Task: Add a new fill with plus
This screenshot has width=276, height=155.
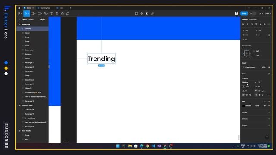Action: coord(269,102)
